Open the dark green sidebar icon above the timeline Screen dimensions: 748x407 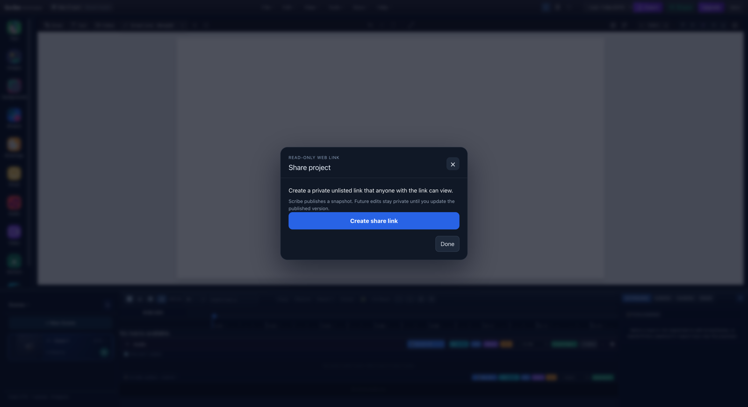pyautogui.click(x=14, y=261)
